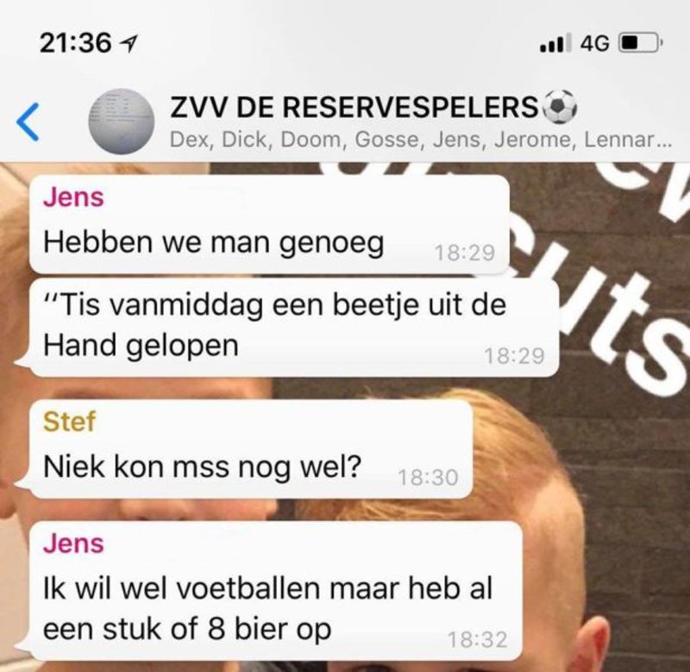This screenshot has height=672, width=690.
Task: Tap the group members list subtitle
Action: click(420, 140)
